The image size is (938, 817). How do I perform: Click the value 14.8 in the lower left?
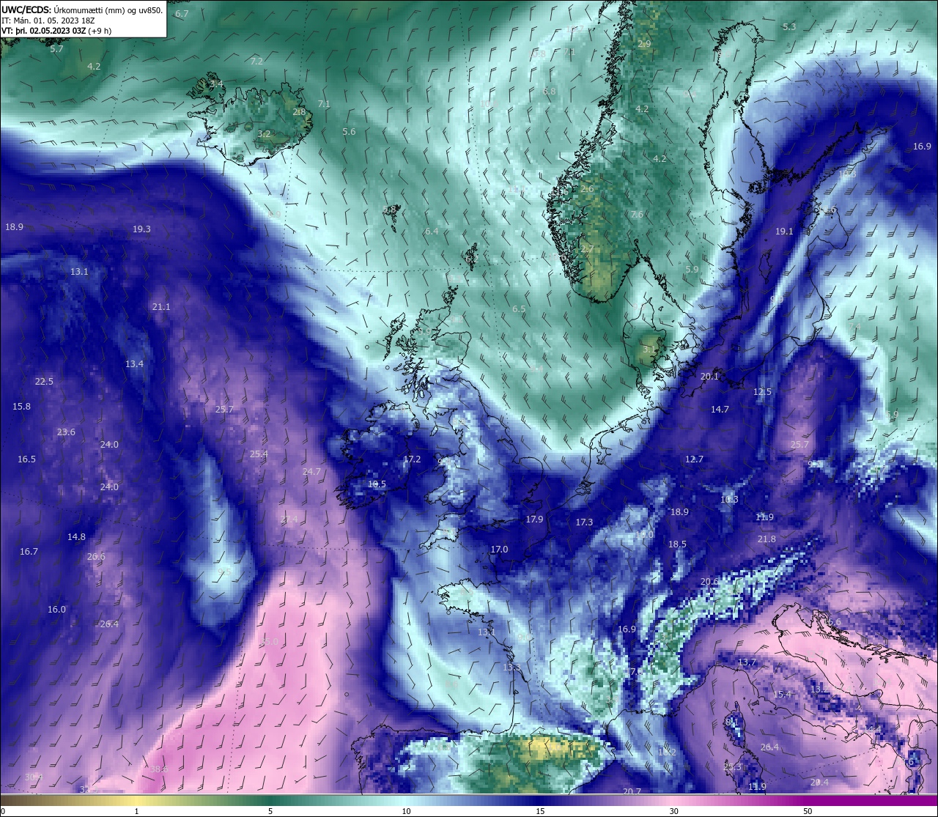pyautogui.click(x=76, y=537)
